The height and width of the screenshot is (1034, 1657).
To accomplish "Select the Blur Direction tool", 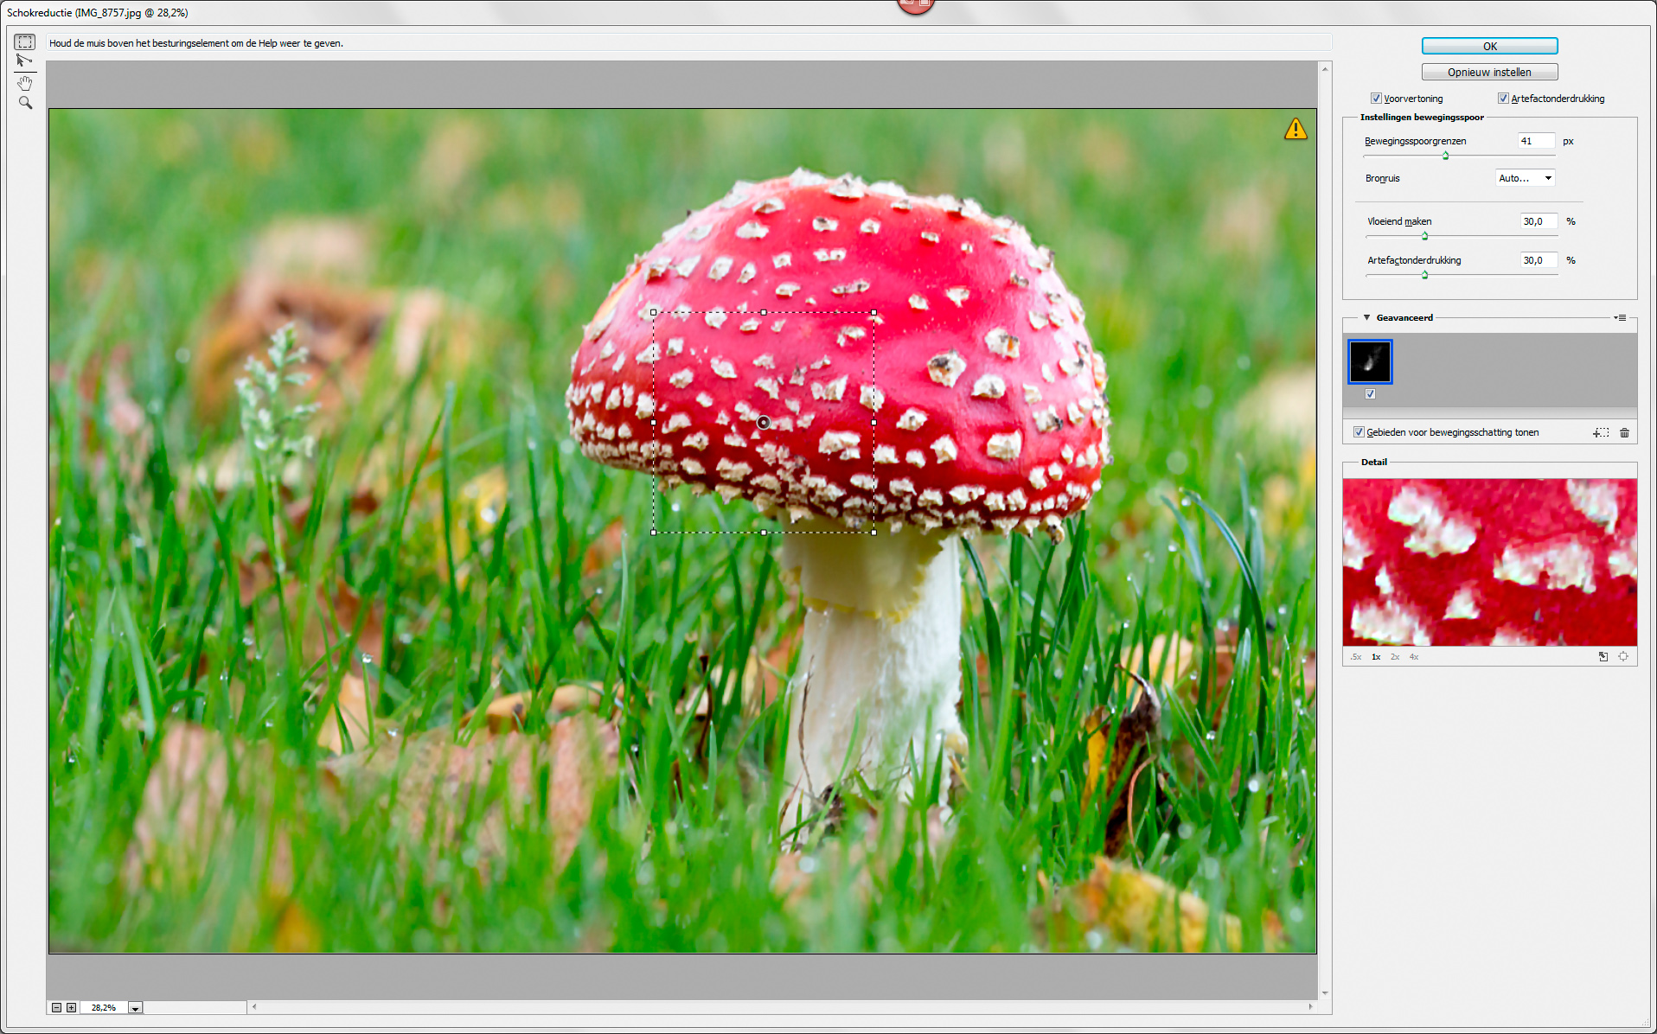I will (24, 61).
